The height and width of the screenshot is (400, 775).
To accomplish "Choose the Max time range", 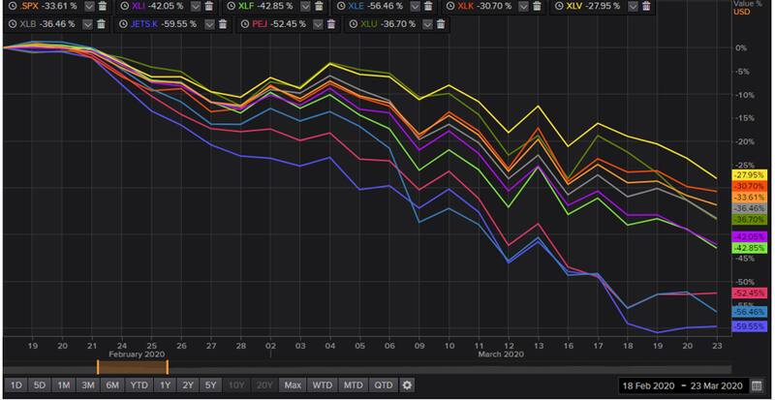I will click(x=293, y=385).
